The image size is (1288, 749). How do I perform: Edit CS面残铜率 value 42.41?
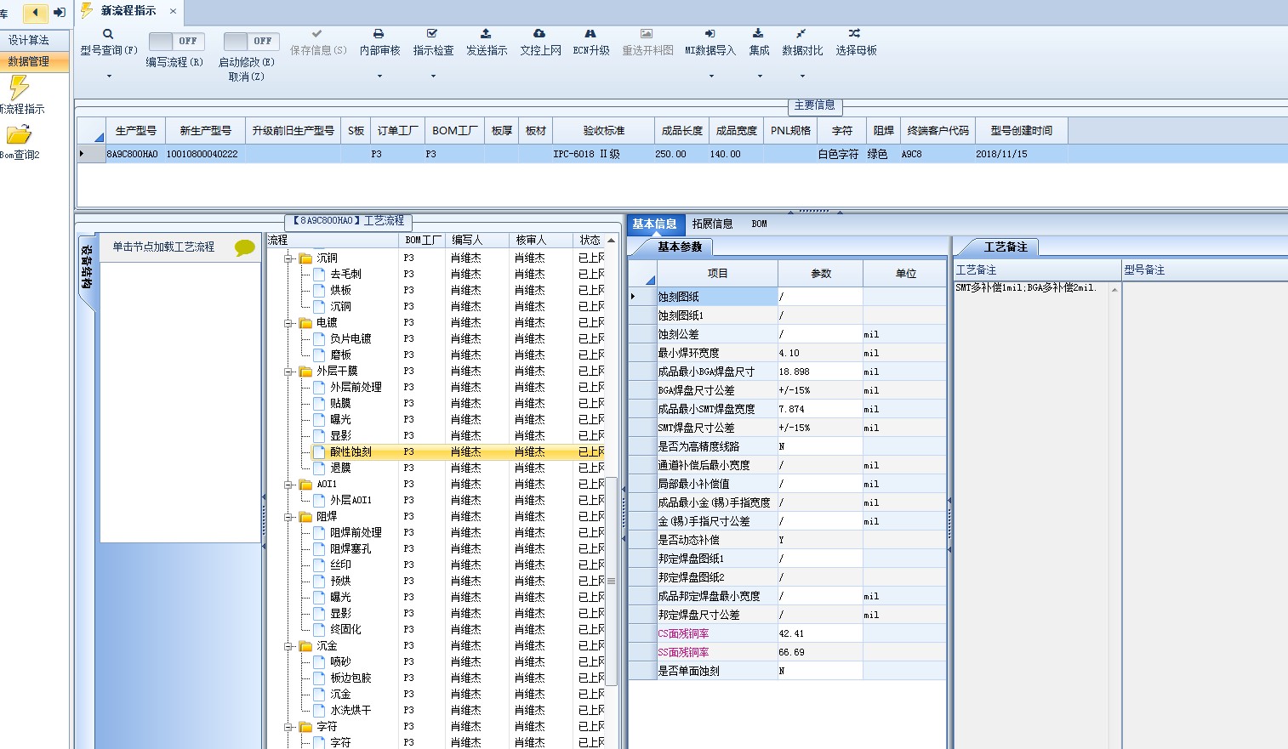point(820,633)
